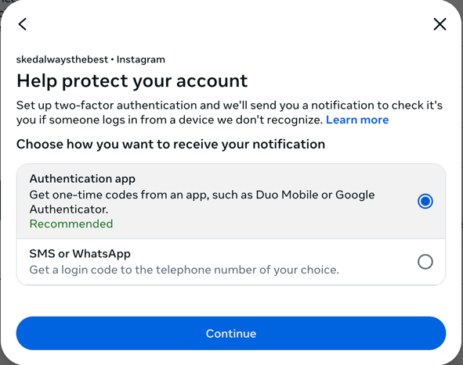This screenshot has width=463, height=365.
Task: Open the Learn more link
Action: (x=357, y=120)
